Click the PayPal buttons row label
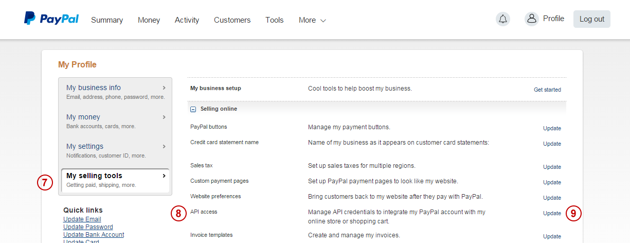Image resolution: width=630 pixels, height=243 pixels. click(x=208, y=127)
